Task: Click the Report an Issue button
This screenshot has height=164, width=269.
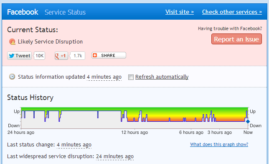Action: pos(236,39)
